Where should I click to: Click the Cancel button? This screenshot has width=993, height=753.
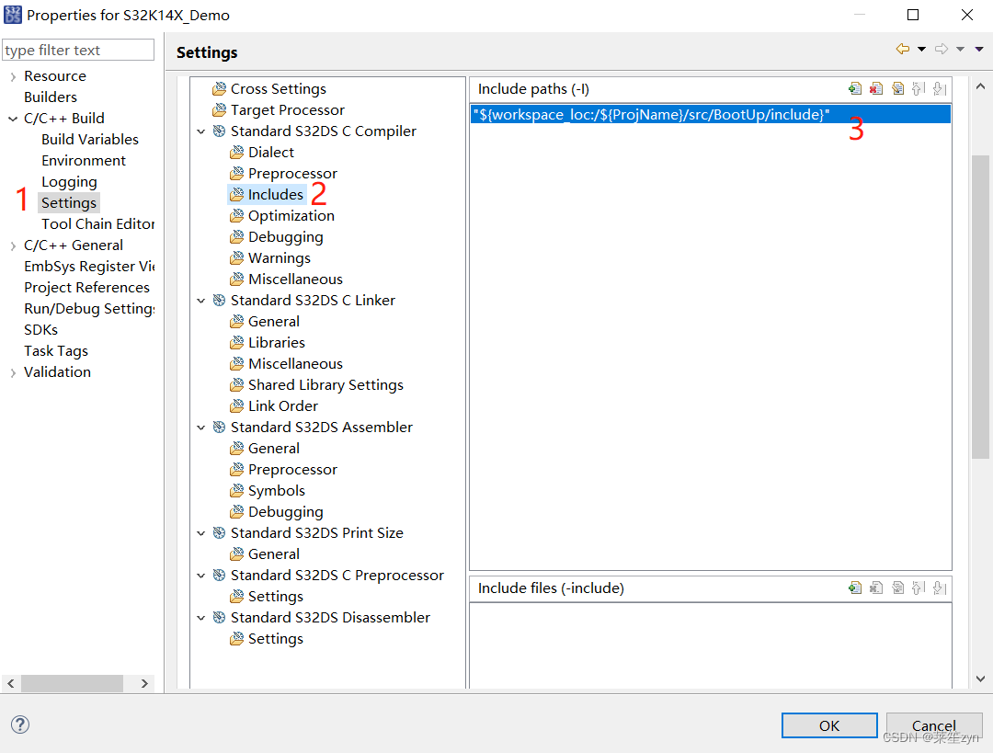coord(934,725)
